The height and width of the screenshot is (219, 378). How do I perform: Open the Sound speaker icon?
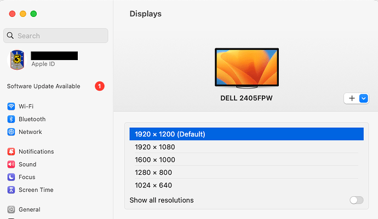click(11, 164)
